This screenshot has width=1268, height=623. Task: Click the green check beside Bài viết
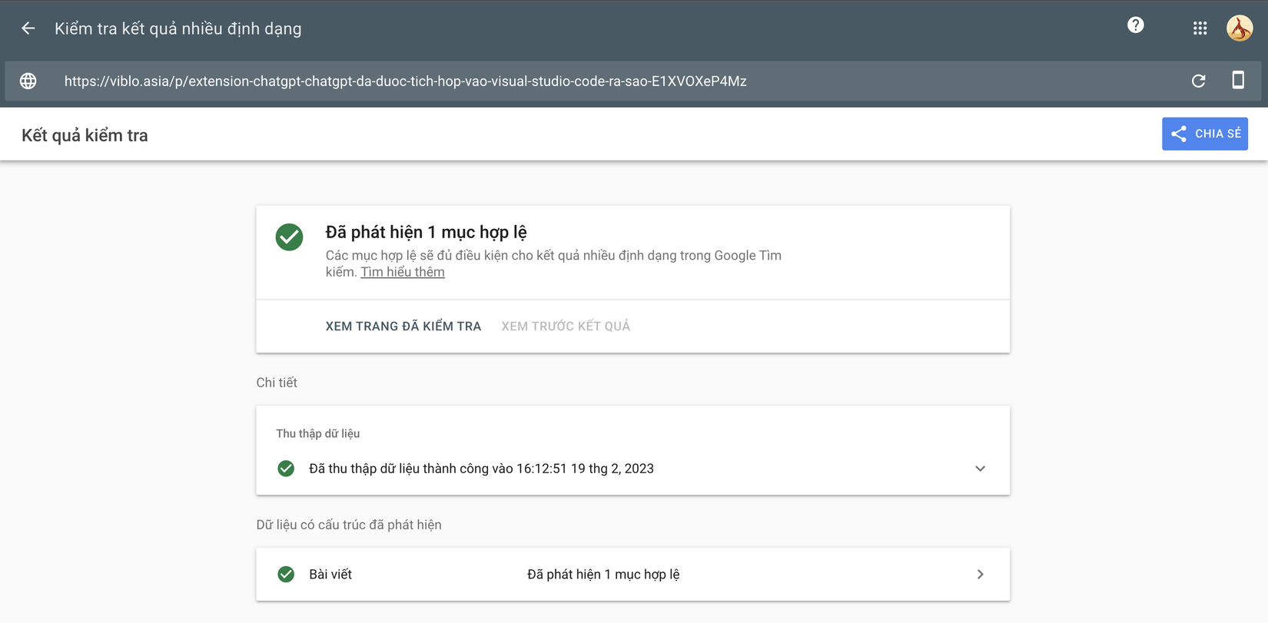pyautogui.click(x=286, y=575)
